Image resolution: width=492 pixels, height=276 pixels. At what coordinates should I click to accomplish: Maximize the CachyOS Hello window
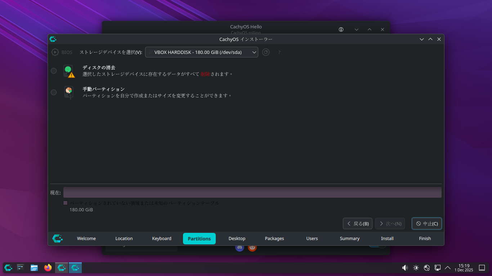[x=370, y=29]
